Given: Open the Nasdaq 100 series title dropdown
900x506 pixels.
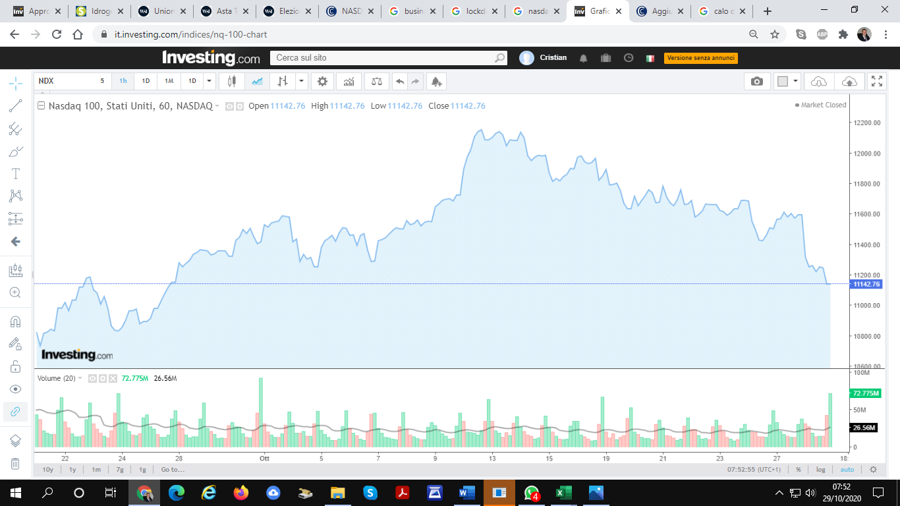Looking at the screenshot, I should tap(217, 106).
